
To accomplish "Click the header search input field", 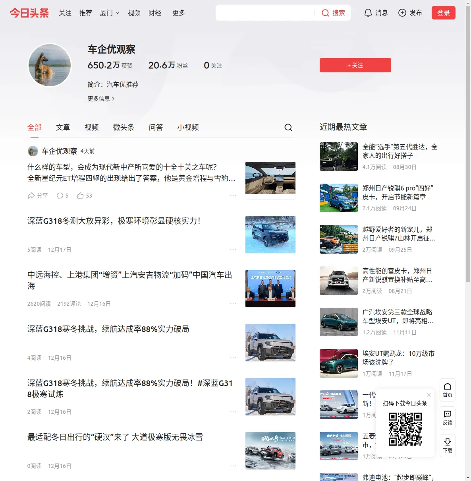I will click(265, 13).
